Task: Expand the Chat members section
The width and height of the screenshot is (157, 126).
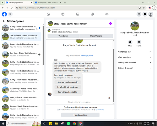Action: tap(135, 57)
